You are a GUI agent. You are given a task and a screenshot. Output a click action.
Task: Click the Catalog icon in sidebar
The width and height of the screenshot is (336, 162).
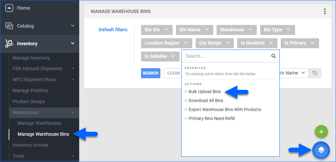click(9, 26)
